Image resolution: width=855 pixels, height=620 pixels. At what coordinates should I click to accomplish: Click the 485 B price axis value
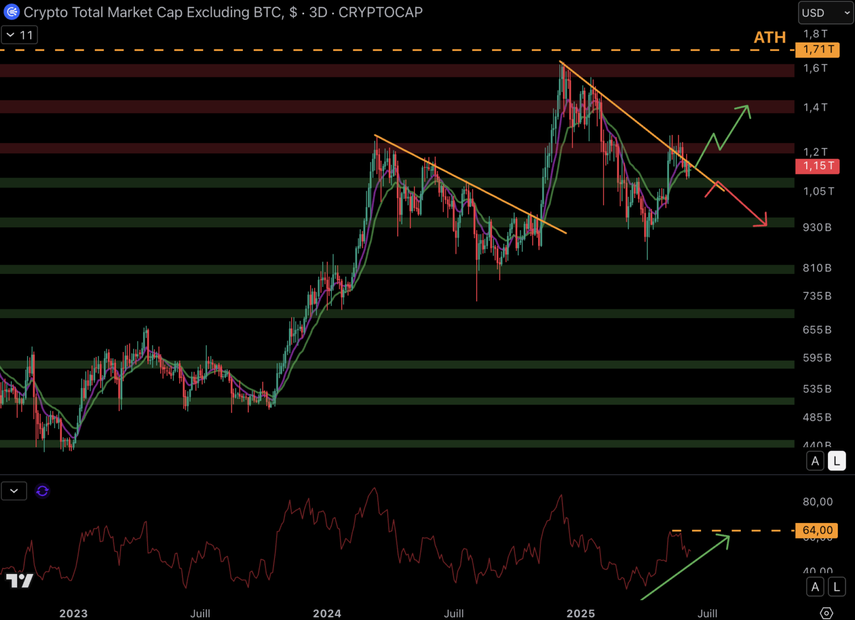[817, 417]
